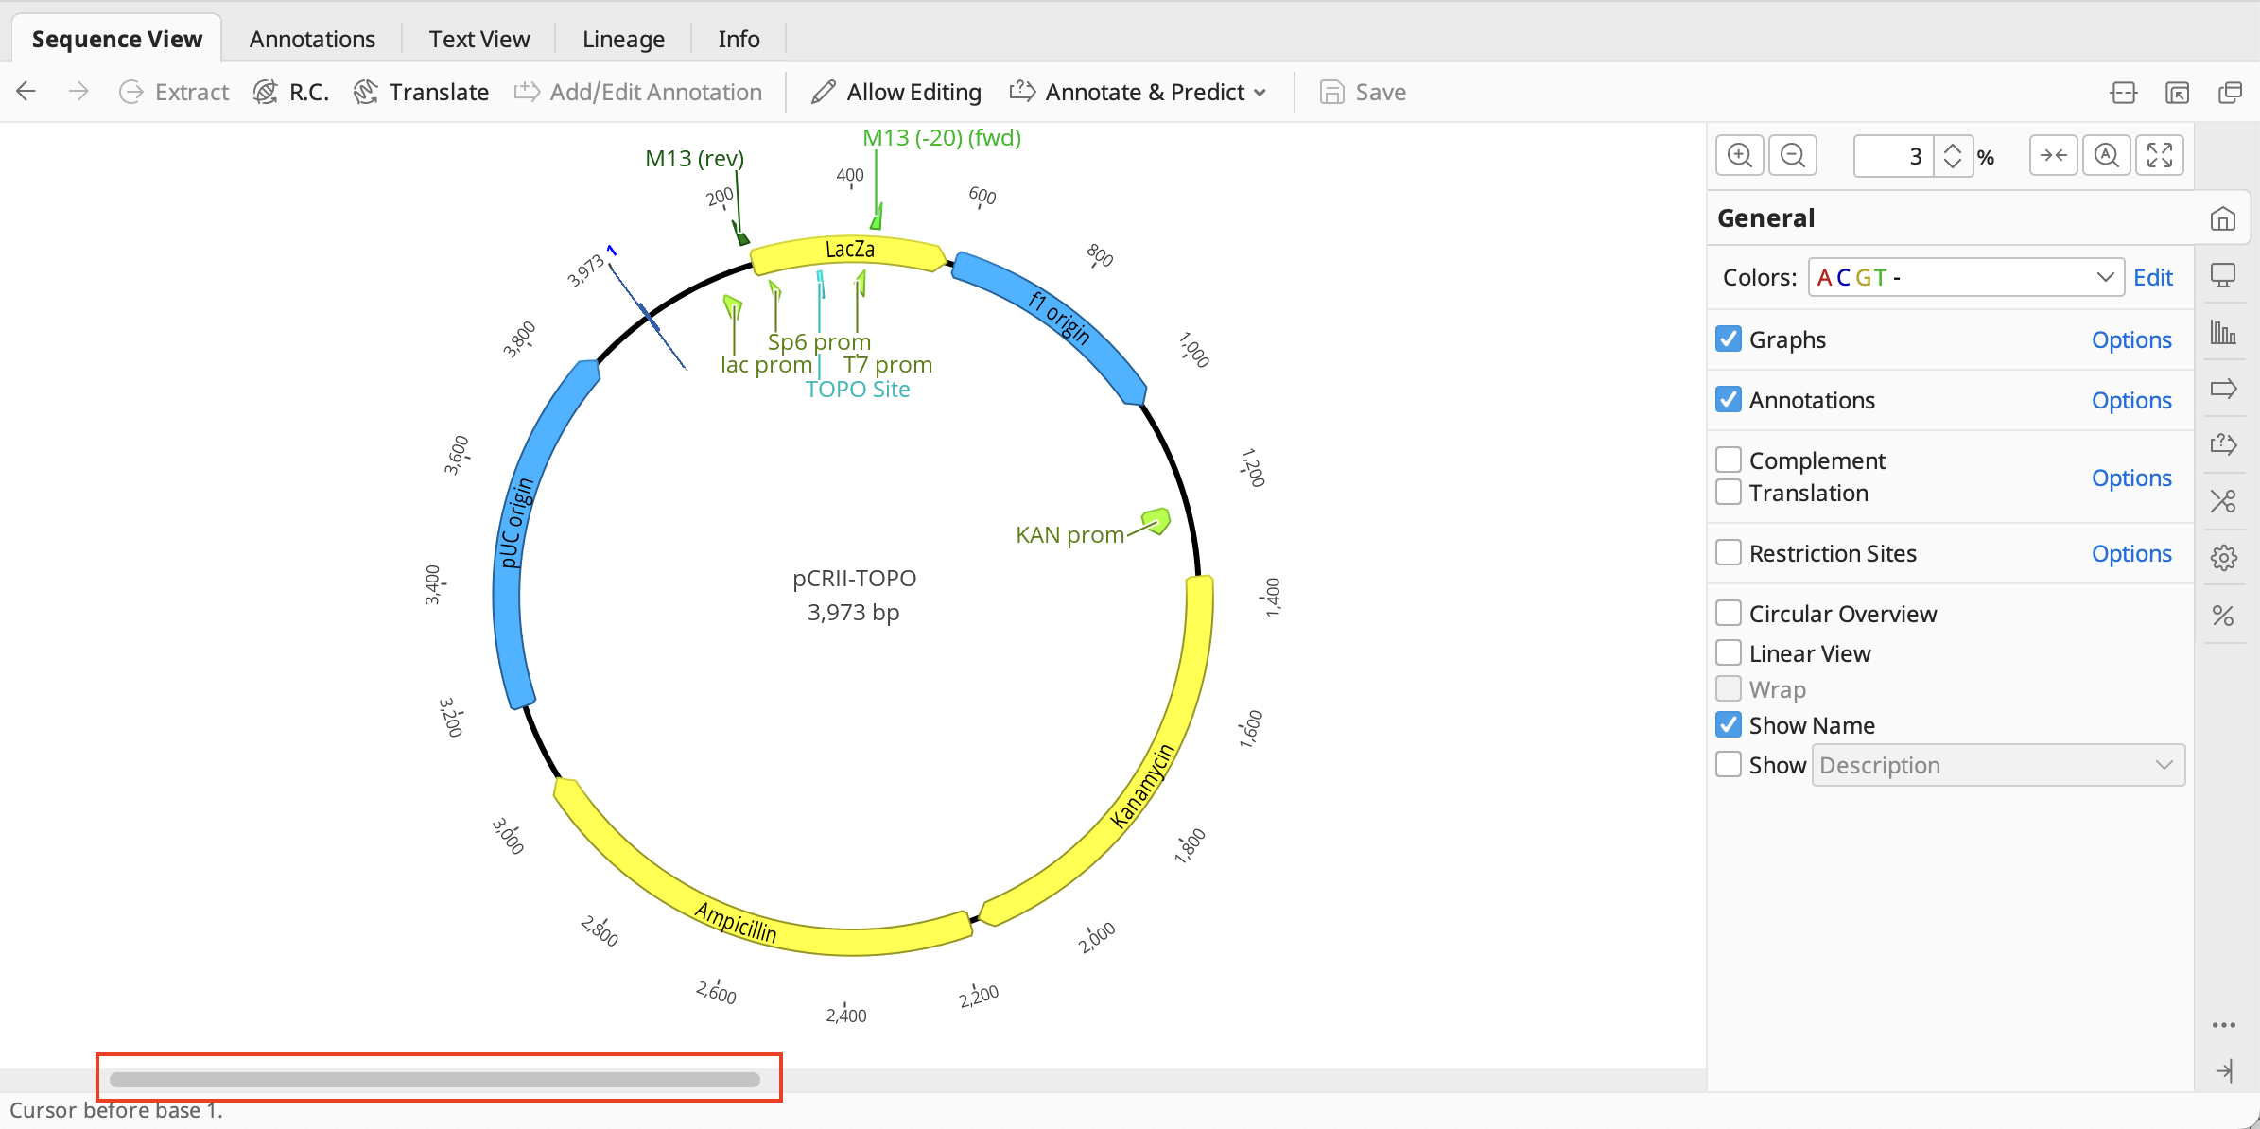Click the home icon beside General
The height and width of the screenshot is (1129, 2260).
pos(2222,218)
